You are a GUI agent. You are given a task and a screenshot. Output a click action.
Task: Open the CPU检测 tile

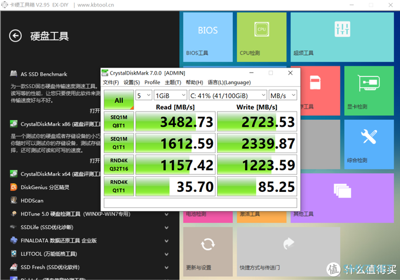(x=262, y=37)
